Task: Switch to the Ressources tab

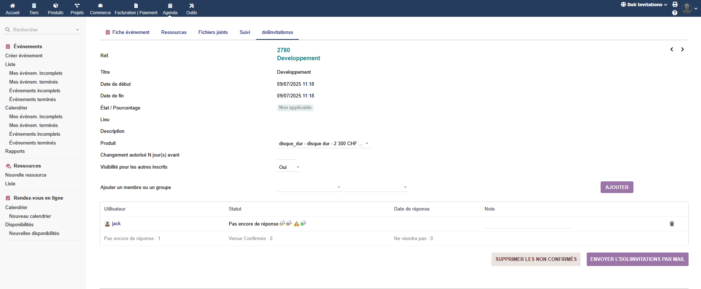Action: point(174,32)
